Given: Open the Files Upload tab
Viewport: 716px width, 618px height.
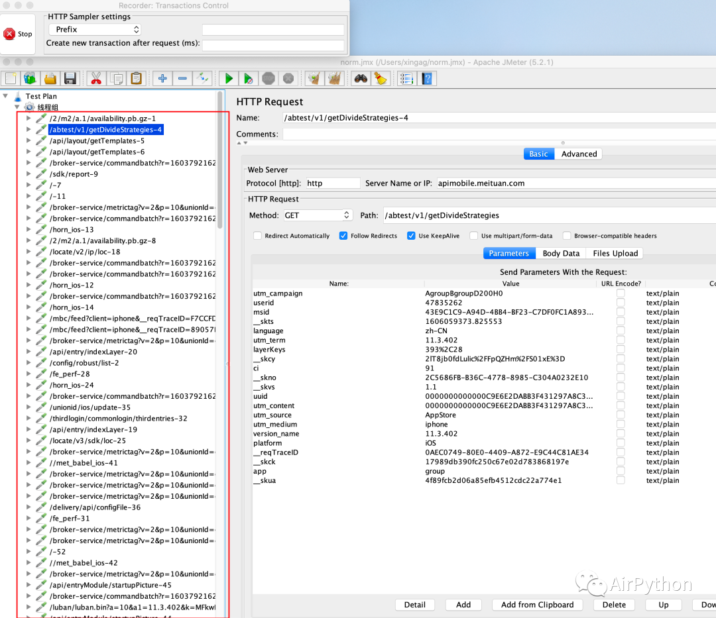Looking at the screenshot, I should point(615,253).
